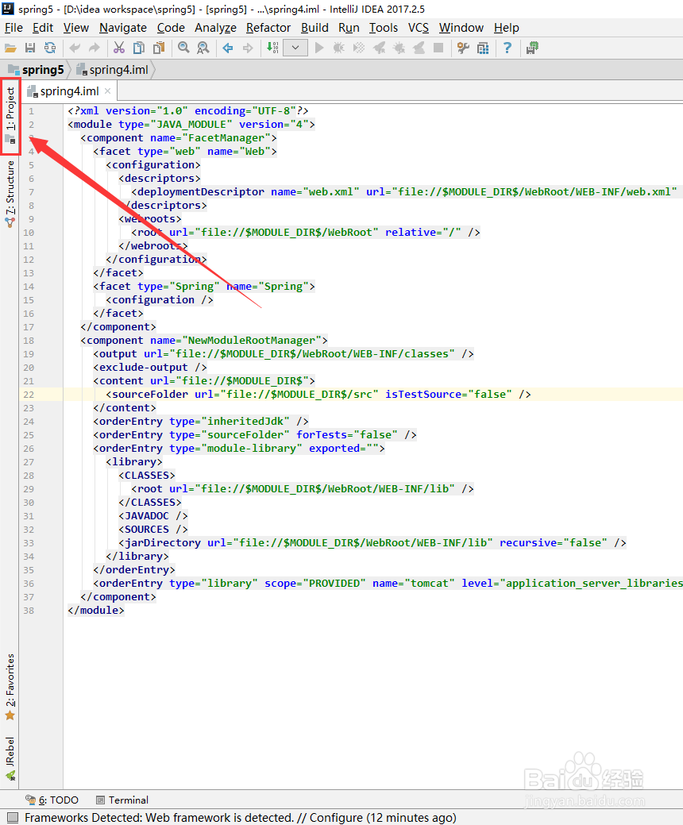
Task: Click the tool window toggle icon in status bar corner
Action: pos(12,818)
